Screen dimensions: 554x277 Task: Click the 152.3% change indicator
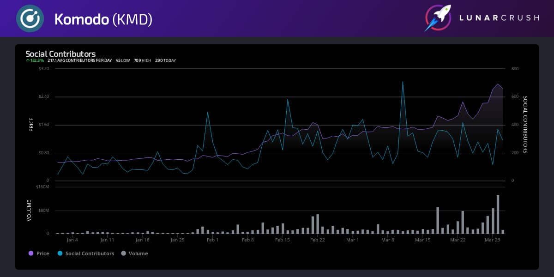click(x=35, y=60)
